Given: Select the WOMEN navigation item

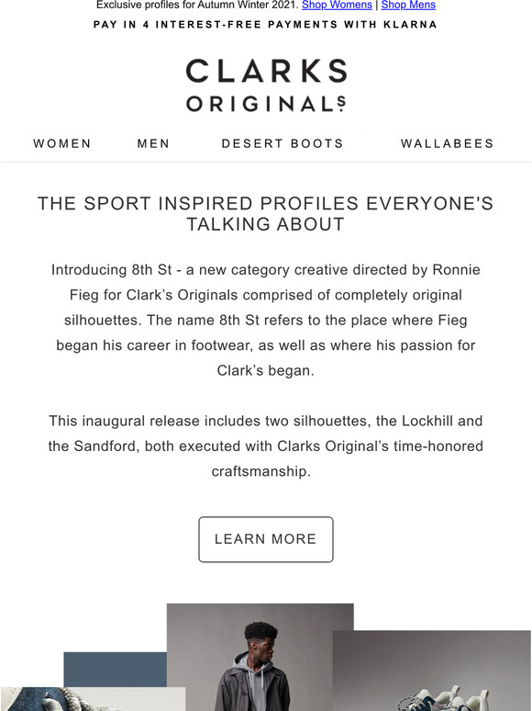Looking at the screenshot, I should [62, 143].
